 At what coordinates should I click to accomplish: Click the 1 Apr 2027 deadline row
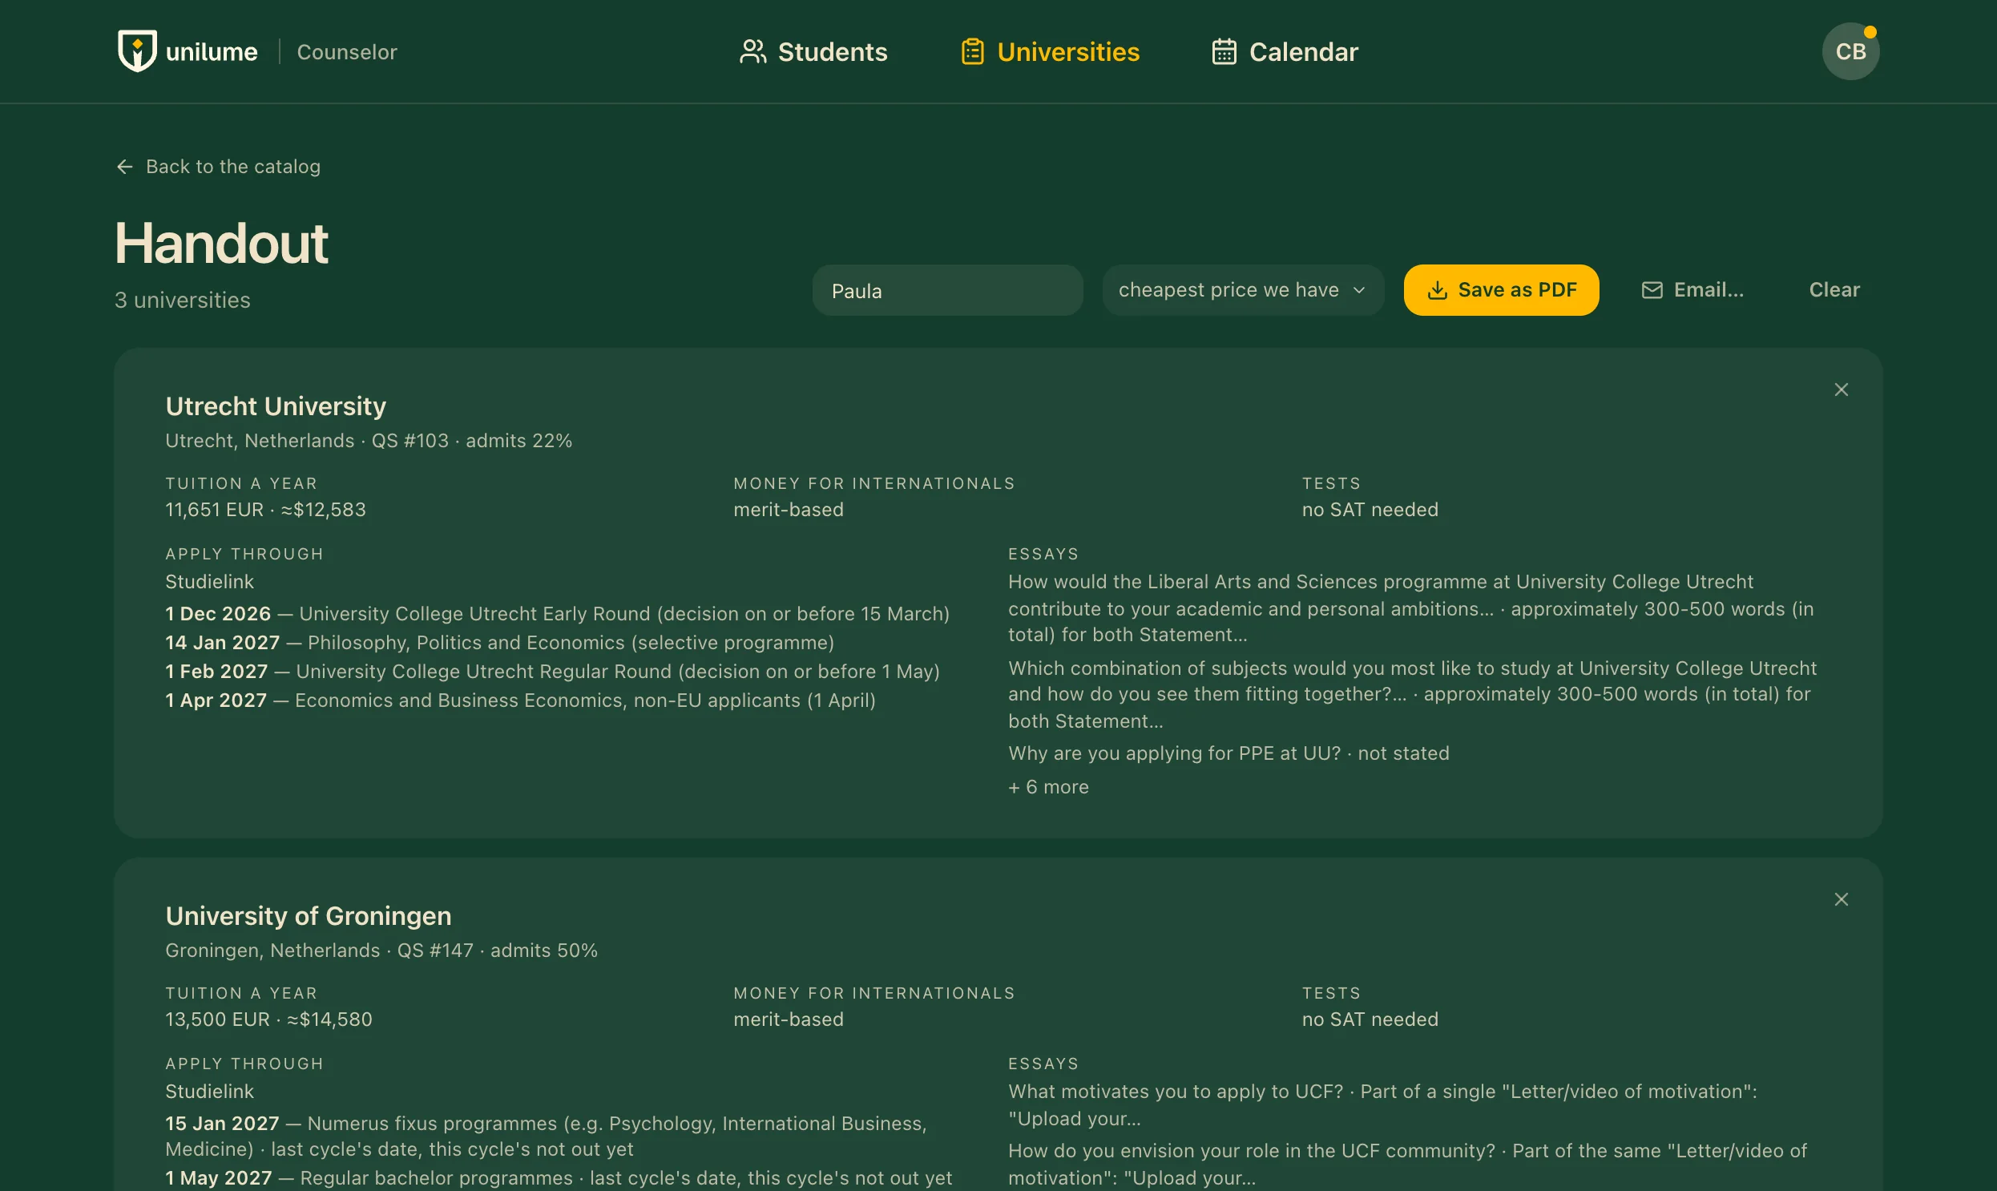(x=520, y=700)
